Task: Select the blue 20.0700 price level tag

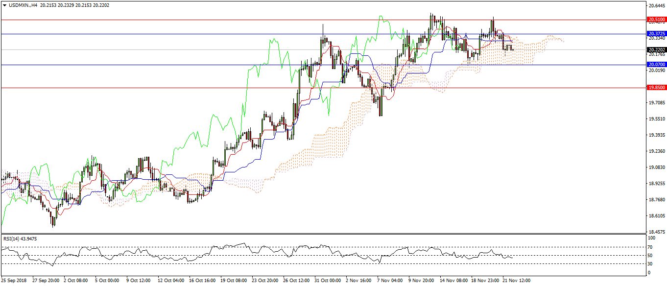Action: pos(656,65)
